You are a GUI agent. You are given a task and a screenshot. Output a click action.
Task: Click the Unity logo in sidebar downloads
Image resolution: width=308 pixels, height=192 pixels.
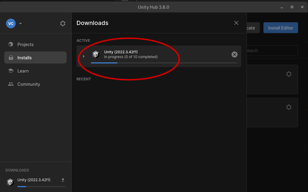11,182
